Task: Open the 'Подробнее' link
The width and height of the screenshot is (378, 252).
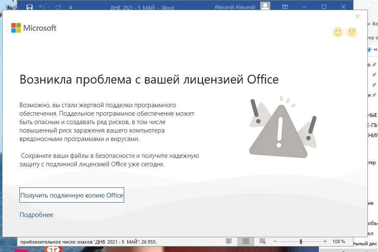Action: (36, 215)
